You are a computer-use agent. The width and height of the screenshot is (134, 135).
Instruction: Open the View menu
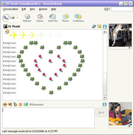32,9
